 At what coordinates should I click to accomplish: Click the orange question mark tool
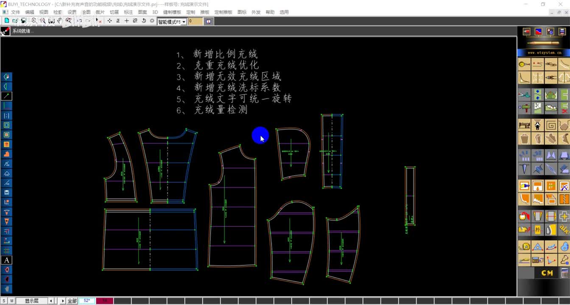tap(7, 144)
